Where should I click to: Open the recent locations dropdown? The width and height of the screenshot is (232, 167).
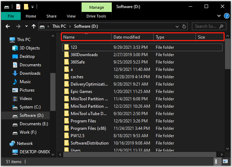[26, 26]
